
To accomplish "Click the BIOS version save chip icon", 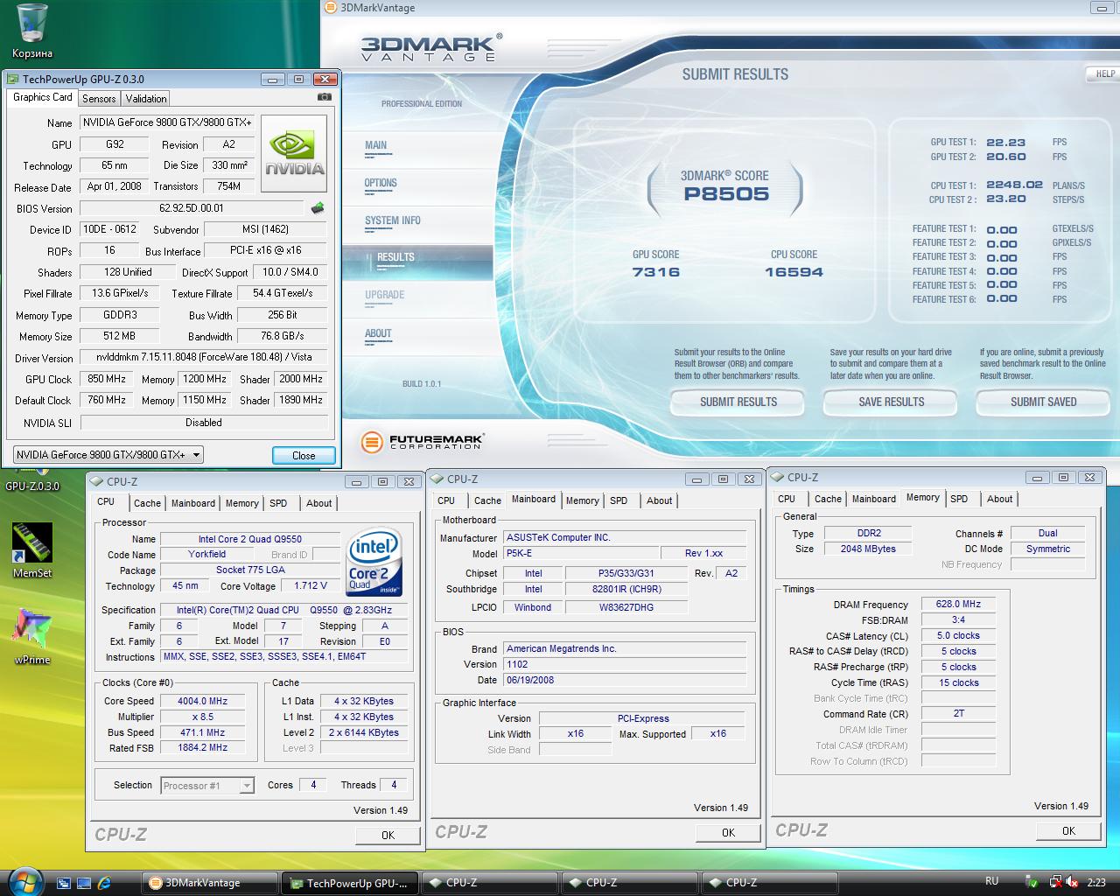I will coord(318,208).
